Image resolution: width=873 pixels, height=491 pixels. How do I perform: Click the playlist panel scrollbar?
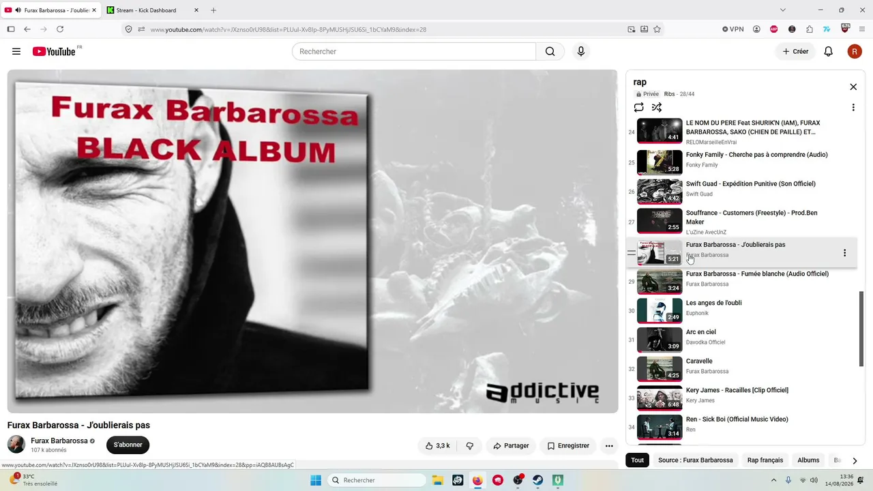pos(861,328)
